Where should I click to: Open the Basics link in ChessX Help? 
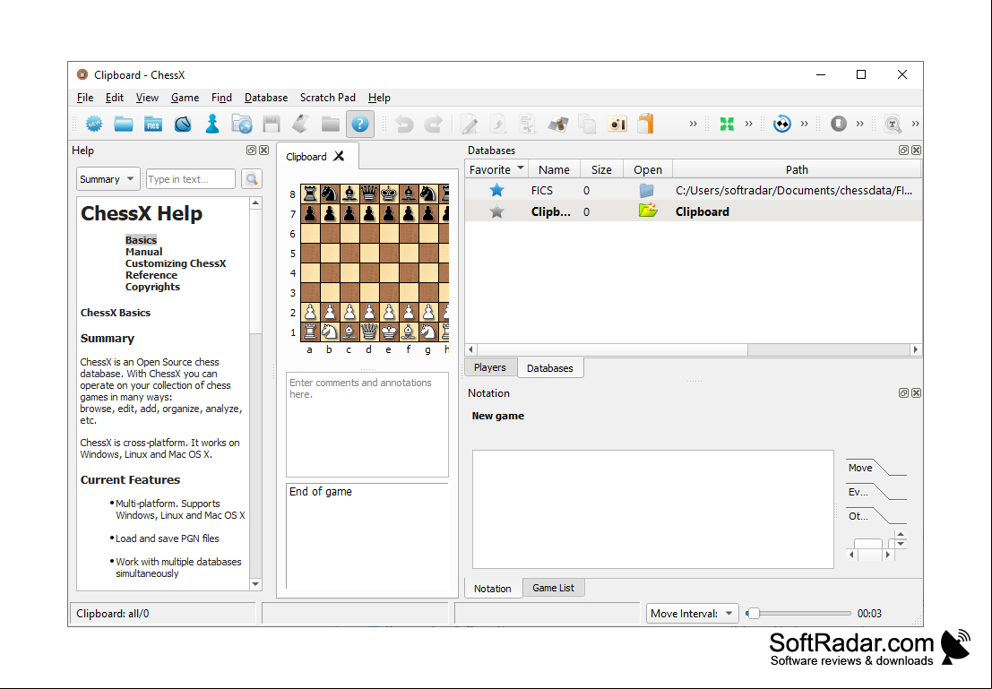[141, 240]
